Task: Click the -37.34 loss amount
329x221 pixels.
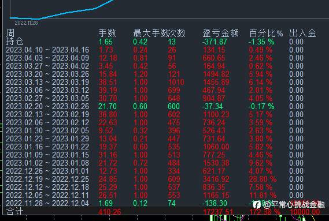Action: click(x=212, y=106)
